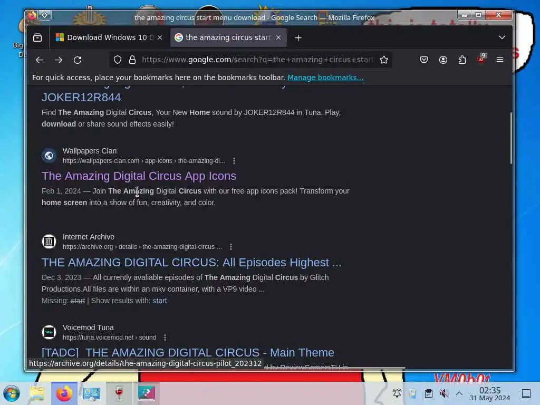Screen dimensions: 540x405
Task: Click the Google search URL field
Action: 257,60
